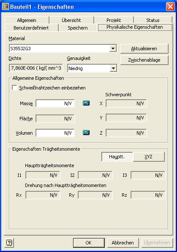Click into the Masse input field

click(x=55, y=103)
